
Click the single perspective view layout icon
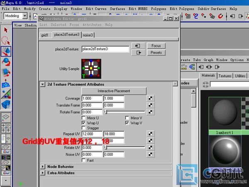coord(6,118)
